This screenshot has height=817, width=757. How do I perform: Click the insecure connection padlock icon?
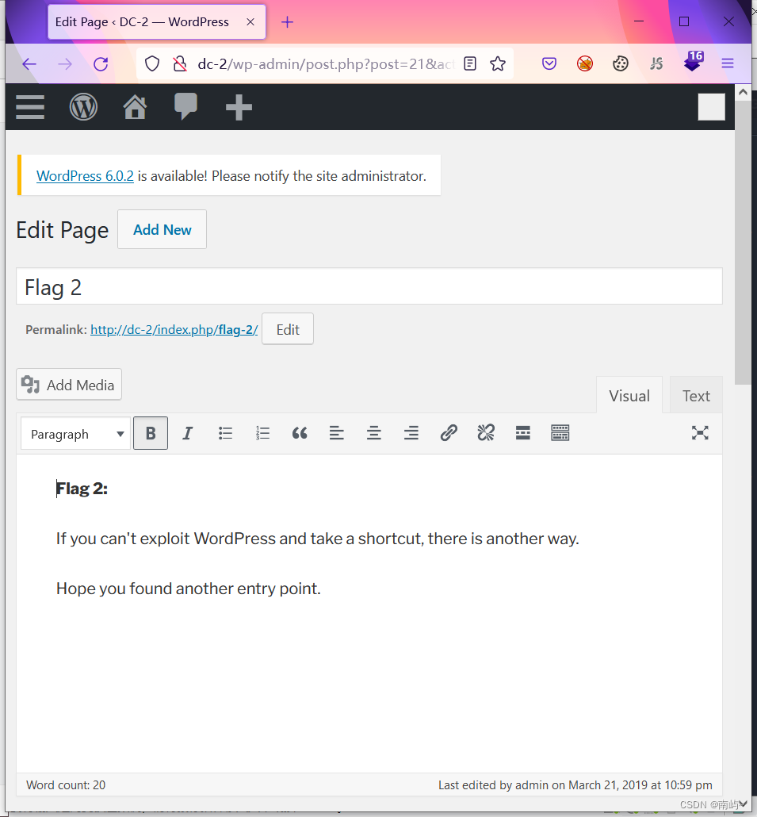point(180,64)
